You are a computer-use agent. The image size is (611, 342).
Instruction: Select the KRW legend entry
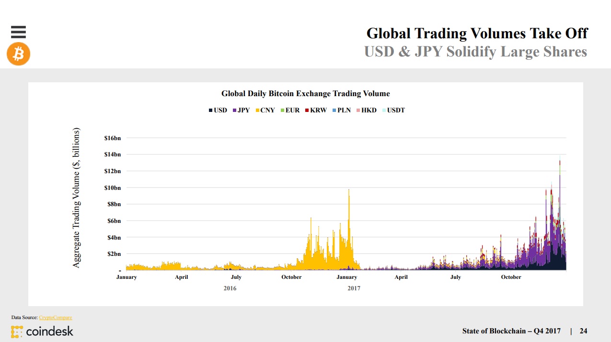tap(315, 110)
